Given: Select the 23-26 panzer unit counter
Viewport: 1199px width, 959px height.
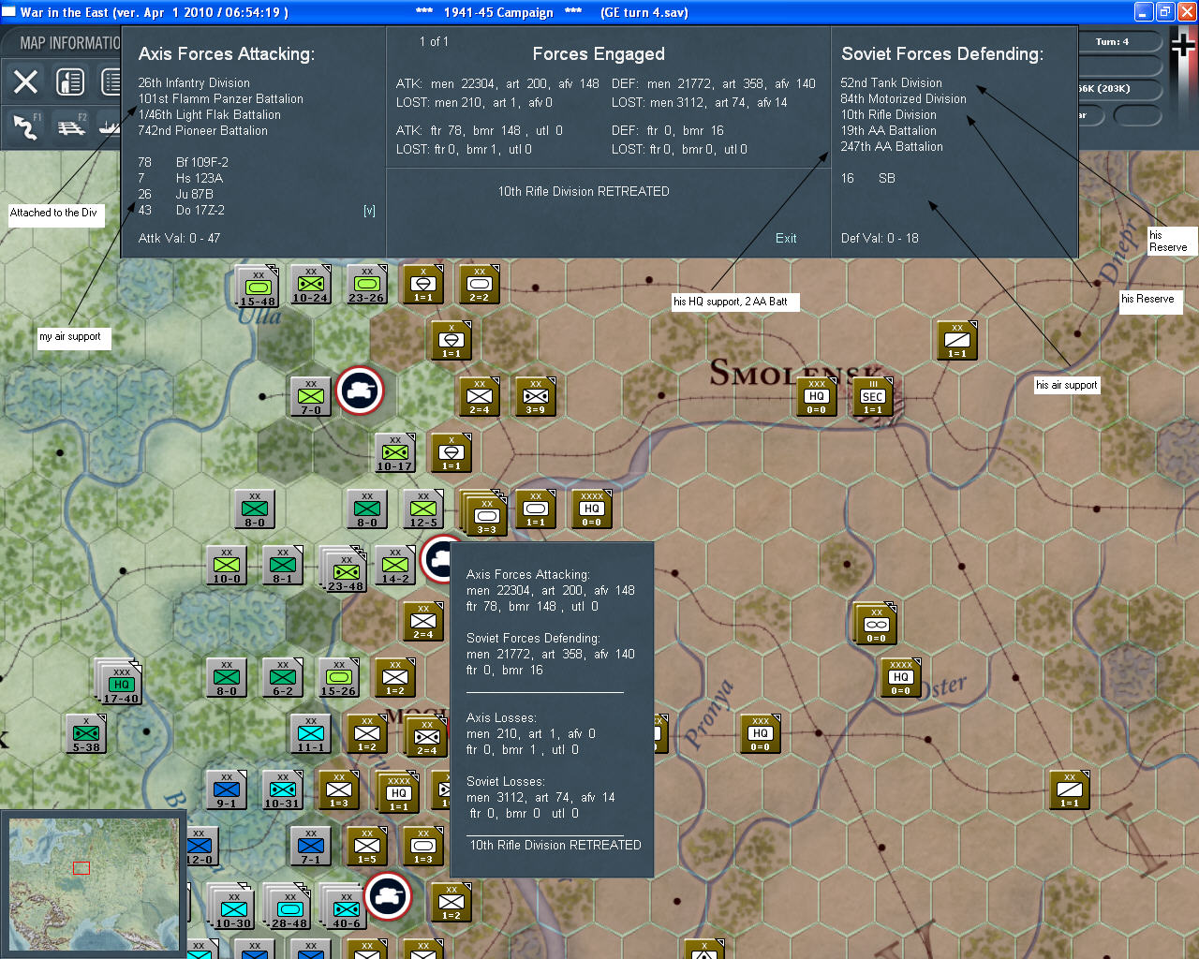Looking at the screenshot, I should (367, 284).
